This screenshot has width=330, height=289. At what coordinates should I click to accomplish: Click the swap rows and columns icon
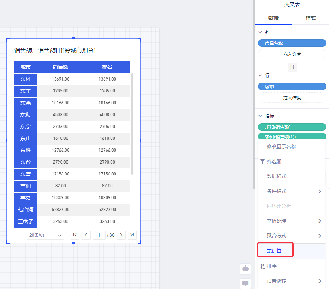pyautogui.click(x=292, y=67)
